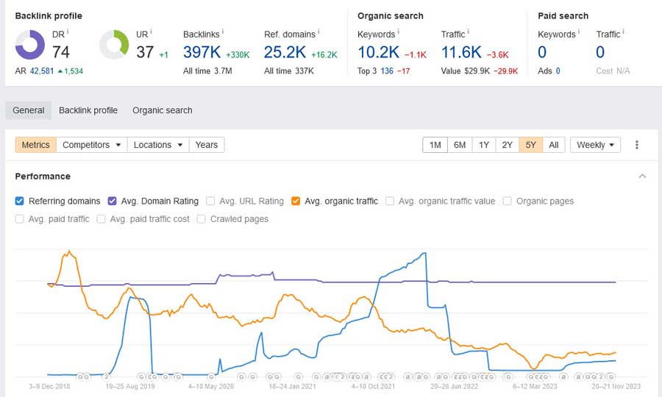Click the Ref. domains info icon

pos(318,32)
